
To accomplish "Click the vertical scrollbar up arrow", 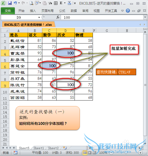I will coord(145,32).
